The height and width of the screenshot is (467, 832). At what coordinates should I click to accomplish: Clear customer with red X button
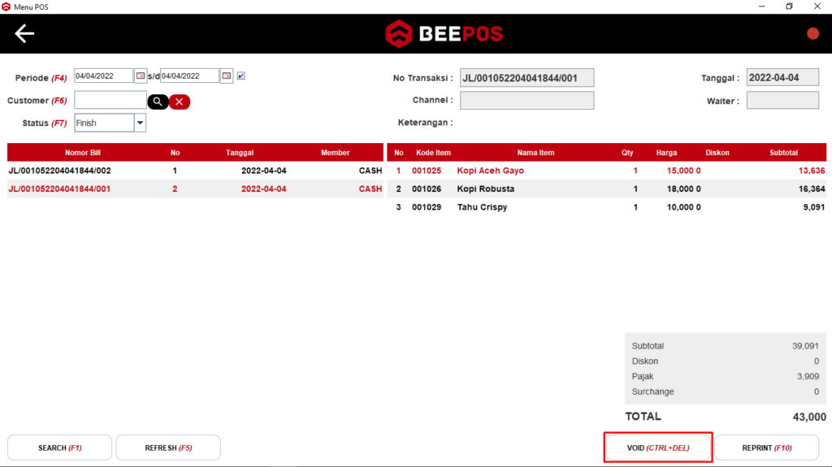(x=180, y=102)
